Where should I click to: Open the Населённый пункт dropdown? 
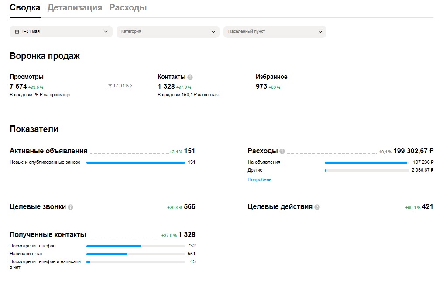click(x=275, y=32)
